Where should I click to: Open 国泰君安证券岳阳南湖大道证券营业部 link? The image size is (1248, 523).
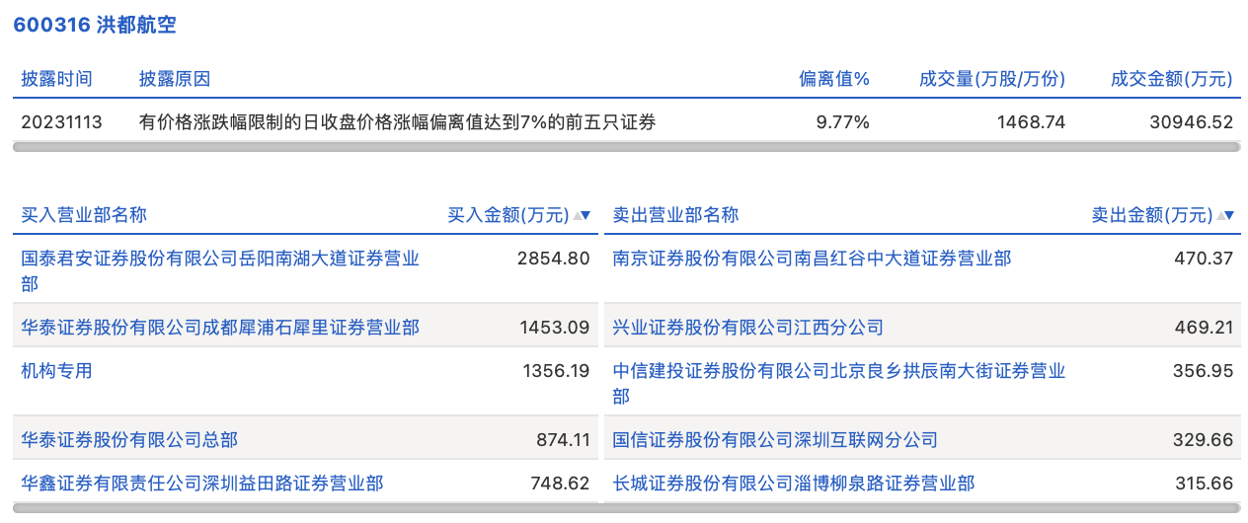pyautogui.click(x=219, y=259)
